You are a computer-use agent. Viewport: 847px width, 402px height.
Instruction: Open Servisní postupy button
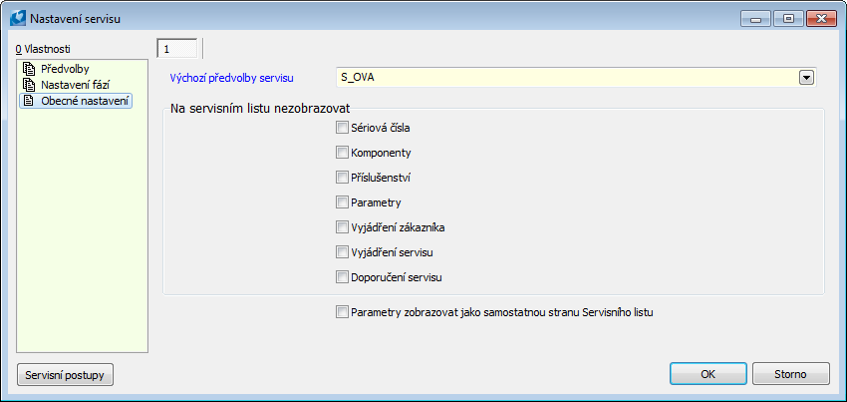66,374
